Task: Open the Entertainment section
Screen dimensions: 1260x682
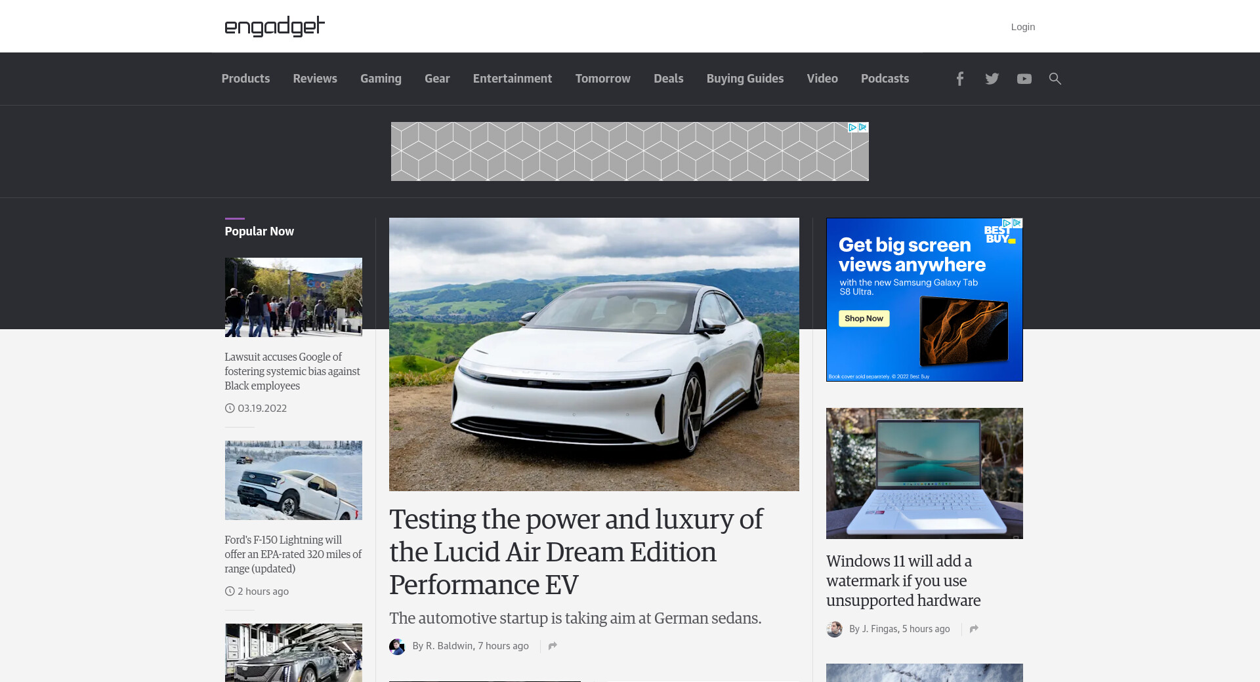Action: (513, 79)
